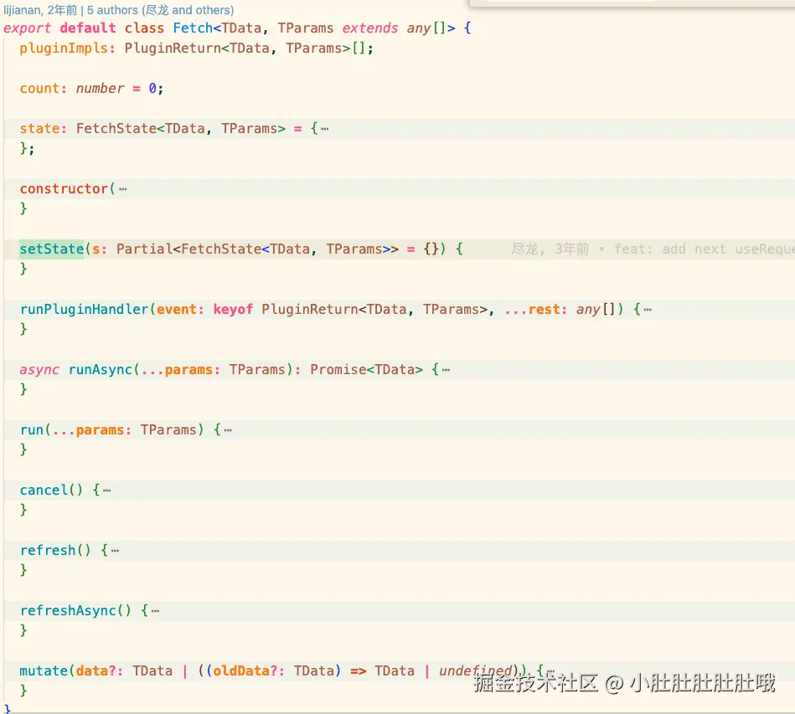Click the export keyword
Screen dimensions: 795x714
tap(28, 28)
